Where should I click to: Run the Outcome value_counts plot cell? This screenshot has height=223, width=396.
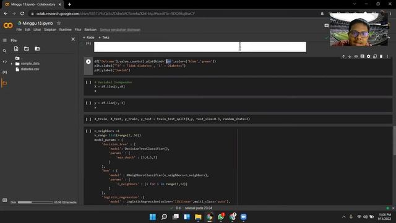pyautogui.click(x=88, y=61)
